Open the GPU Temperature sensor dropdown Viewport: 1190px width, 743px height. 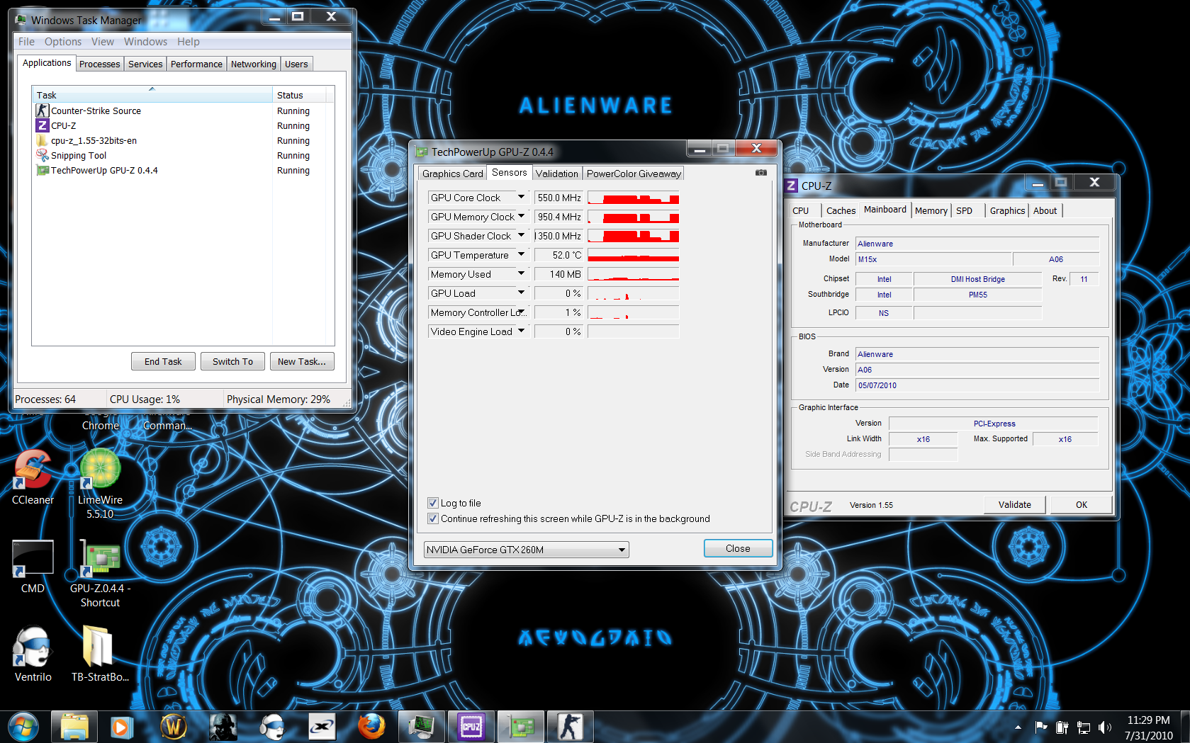tap(521, 254)
